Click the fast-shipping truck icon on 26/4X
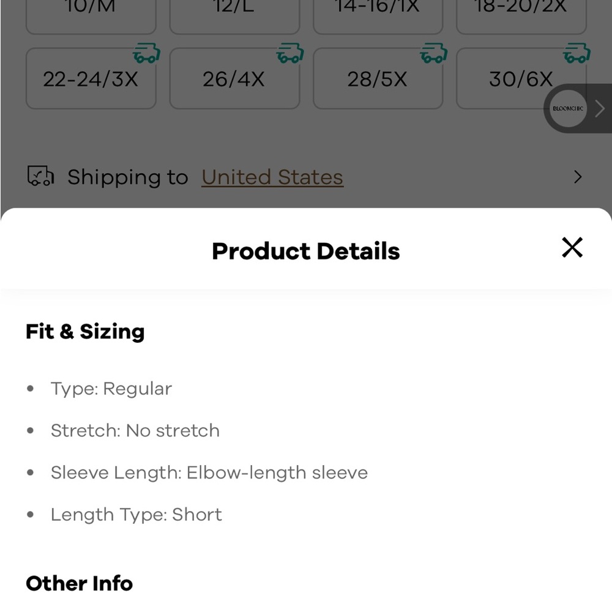This screenshot has height=612, width=612. click(290, 53)
